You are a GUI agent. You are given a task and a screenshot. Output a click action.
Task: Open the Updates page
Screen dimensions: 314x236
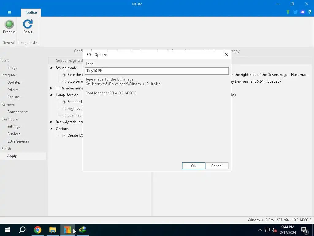(x=14, y=82)
